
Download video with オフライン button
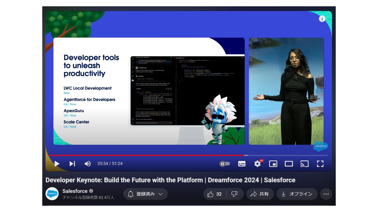[x=297, y=194]
